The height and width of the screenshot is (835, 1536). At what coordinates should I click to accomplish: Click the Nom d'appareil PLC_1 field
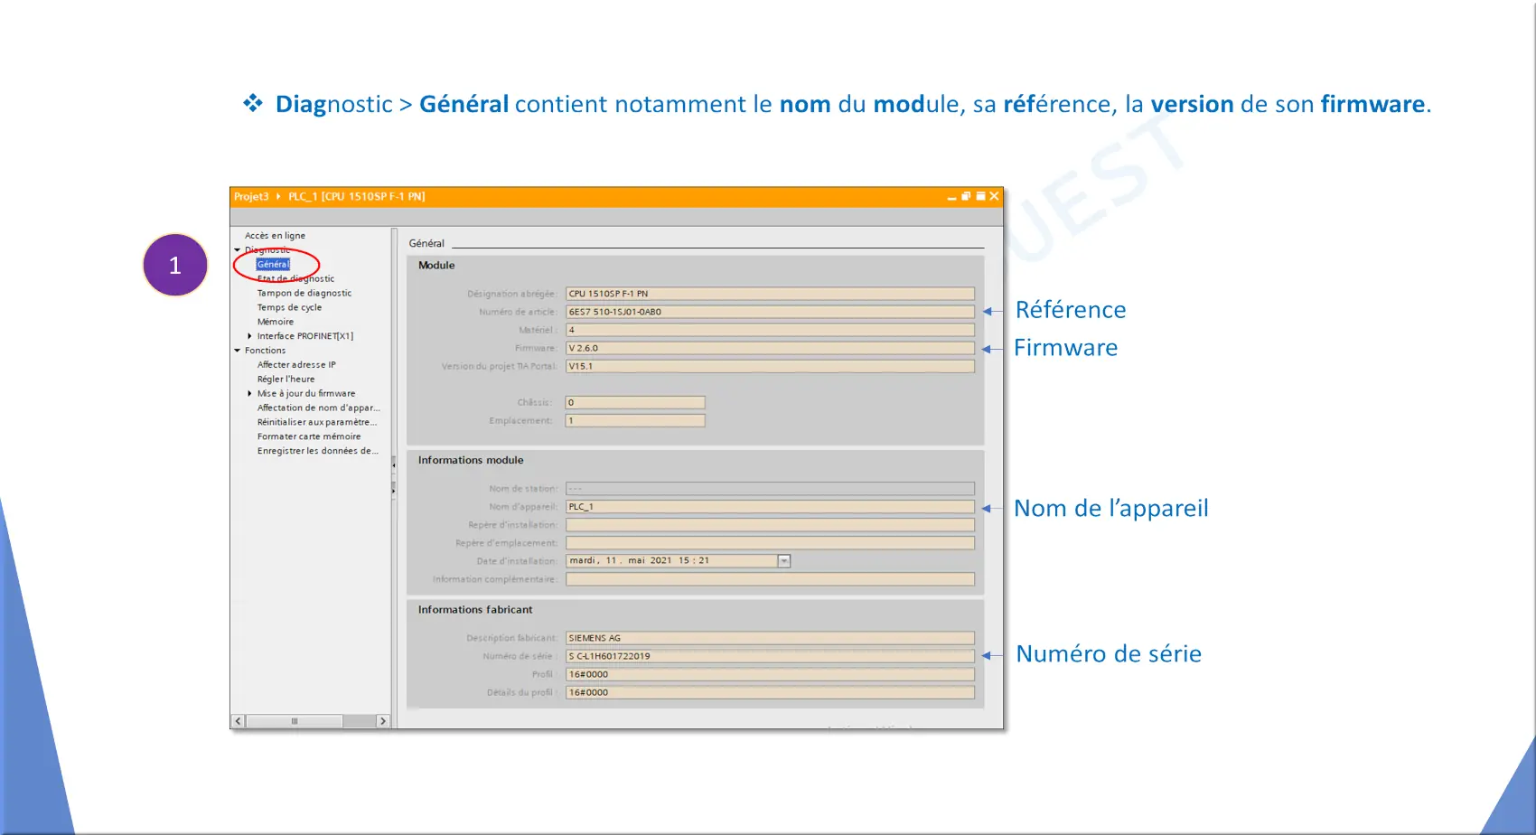770,507
